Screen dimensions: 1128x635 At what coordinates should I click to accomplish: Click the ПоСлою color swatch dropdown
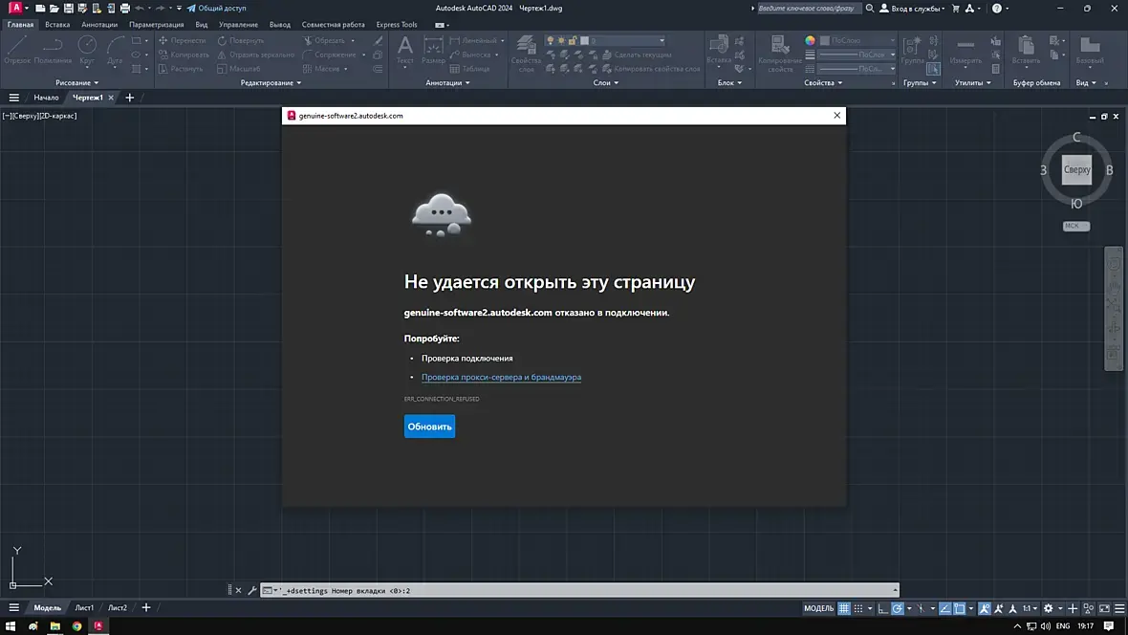[858, 40]
